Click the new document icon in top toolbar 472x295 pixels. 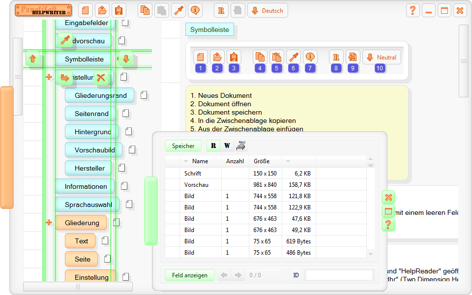pos(86,10)
